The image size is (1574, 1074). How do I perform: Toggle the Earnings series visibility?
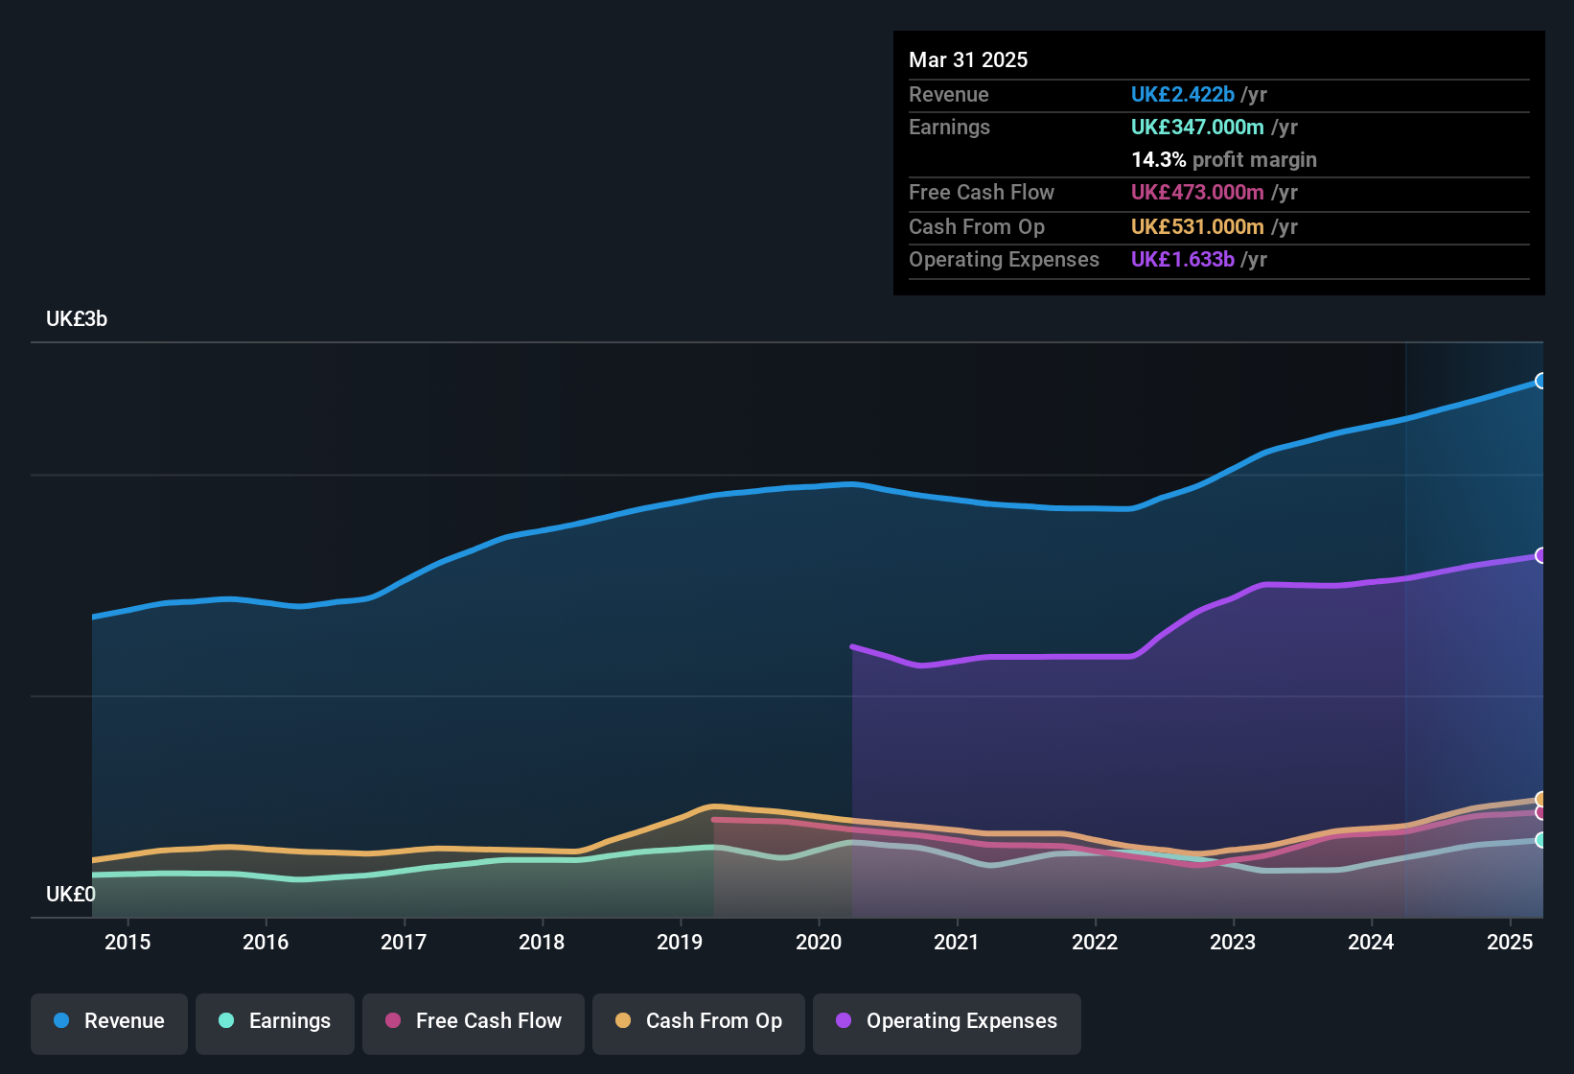(275, 1021)
